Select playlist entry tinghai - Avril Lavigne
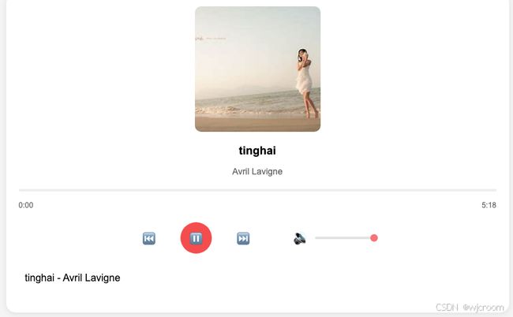Image resolution: width=513 pixels, height=317 pixels. 73,278
